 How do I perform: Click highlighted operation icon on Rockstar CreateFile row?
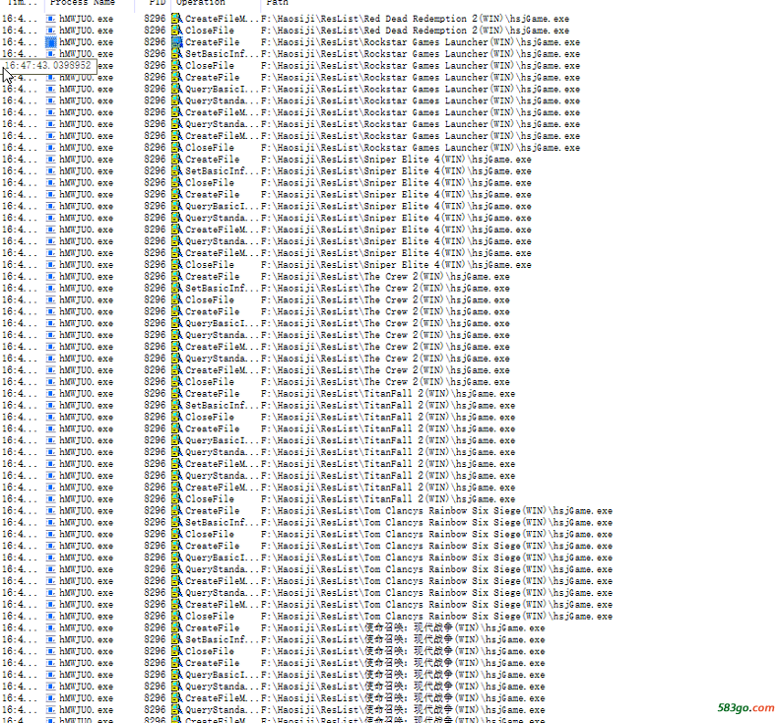[176, 42]
